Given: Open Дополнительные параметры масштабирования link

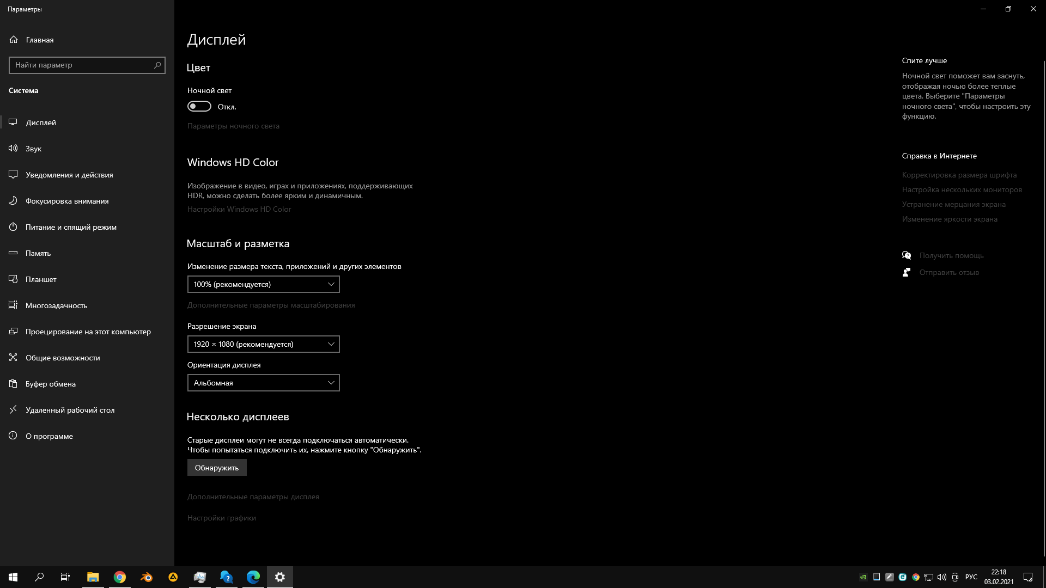Looking at the screenshot, I should pyautogui.click(x=271, y=305).
